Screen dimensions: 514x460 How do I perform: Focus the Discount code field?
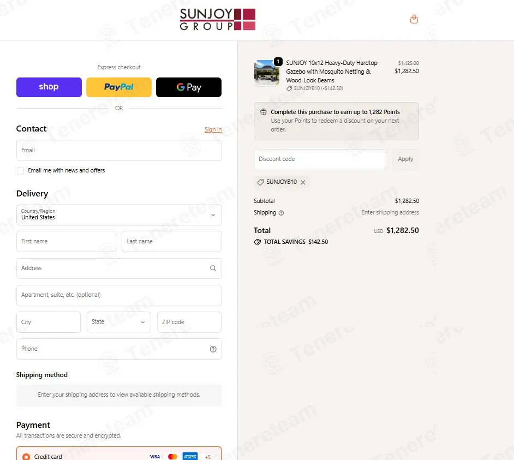tap(320, 159)
